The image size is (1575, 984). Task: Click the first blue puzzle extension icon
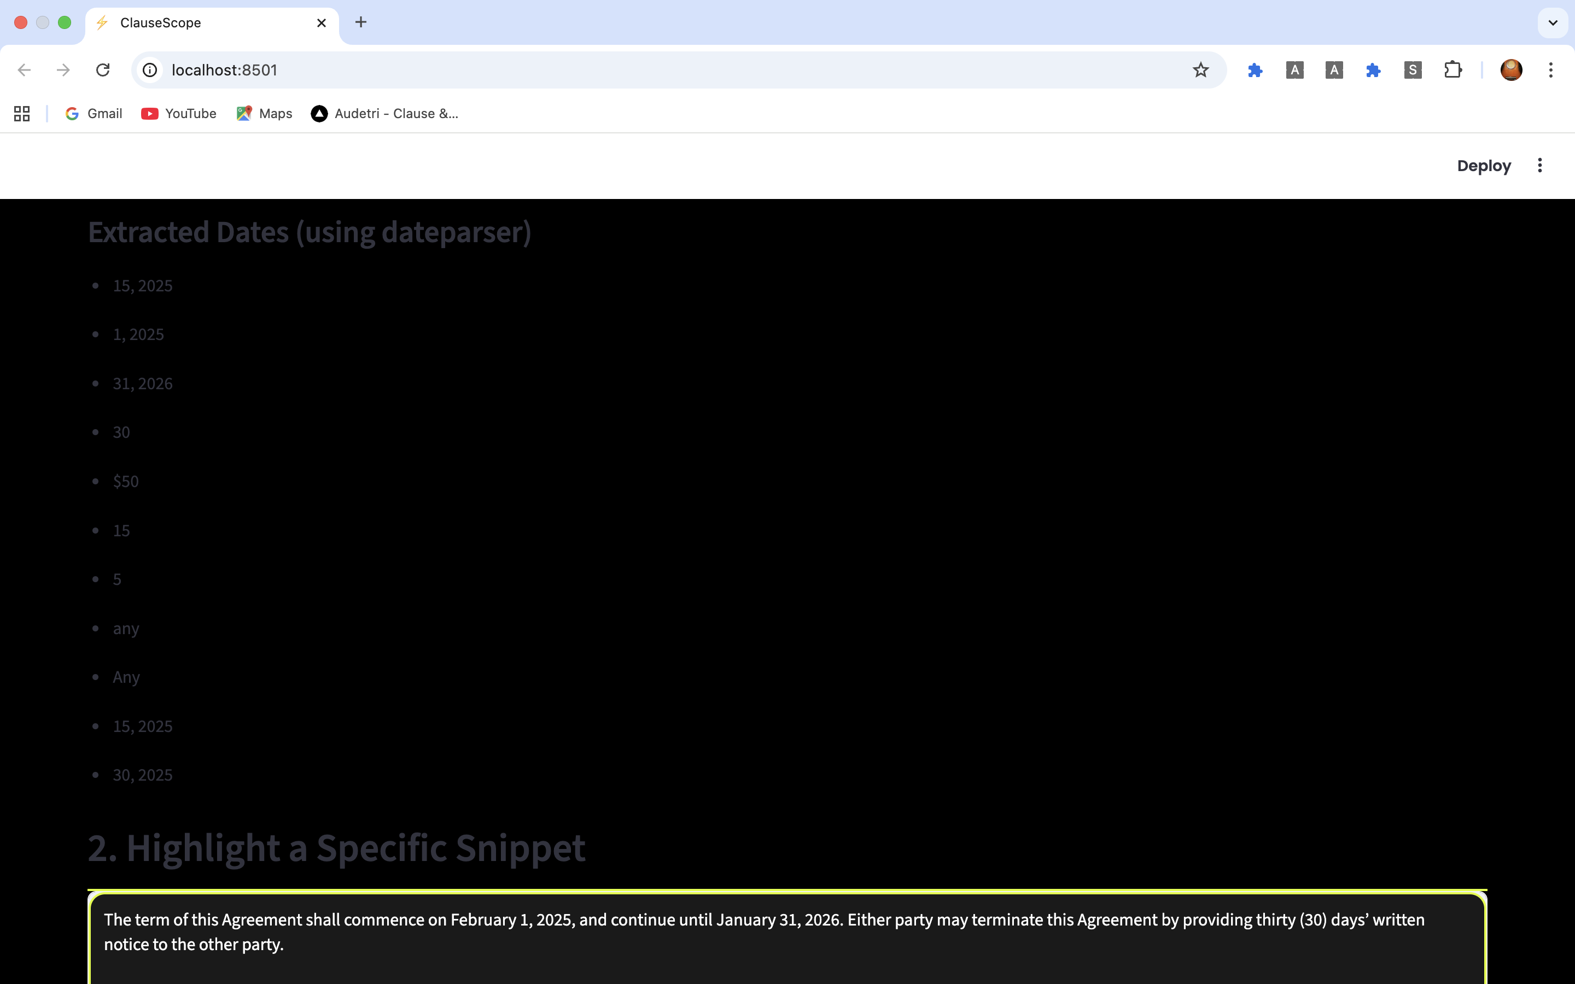pos(1255,69)
